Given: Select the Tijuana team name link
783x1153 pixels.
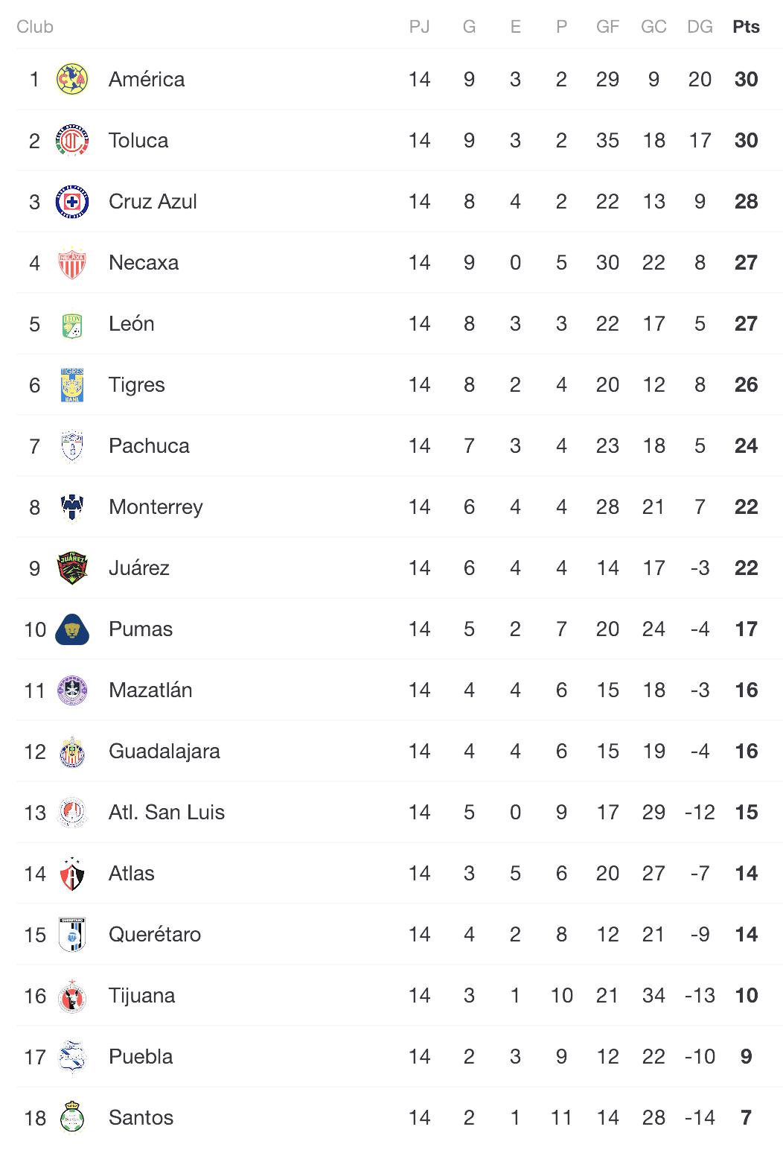Looking at the screenshot, I should pyautogui.click(x=141, y=996).
